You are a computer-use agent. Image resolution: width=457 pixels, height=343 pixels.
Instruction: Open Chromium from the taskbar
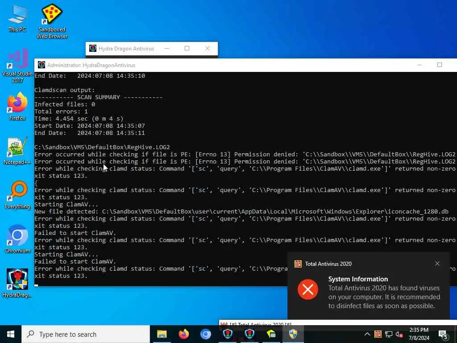coord(205,334)
